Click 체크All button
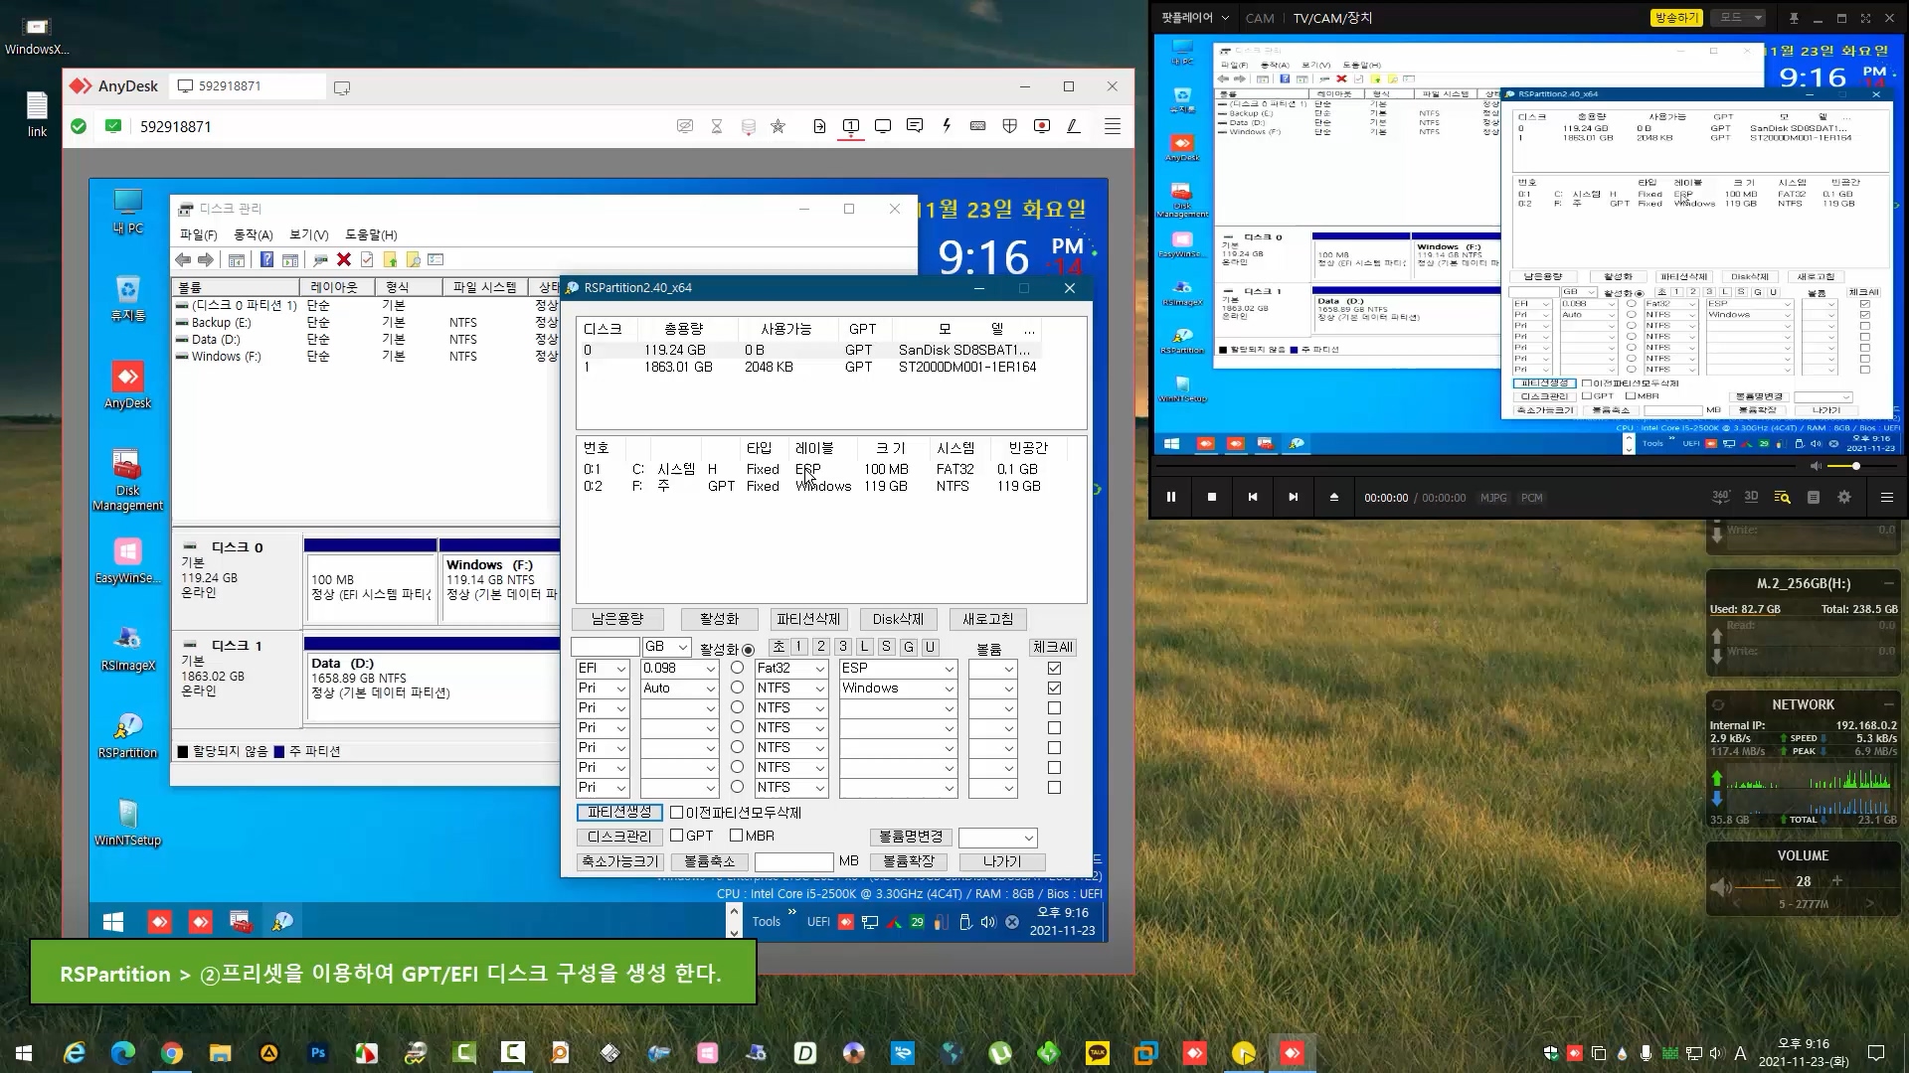Image resolution: width=1909 pixels, height=1073 pixels. pos(1052,647)
